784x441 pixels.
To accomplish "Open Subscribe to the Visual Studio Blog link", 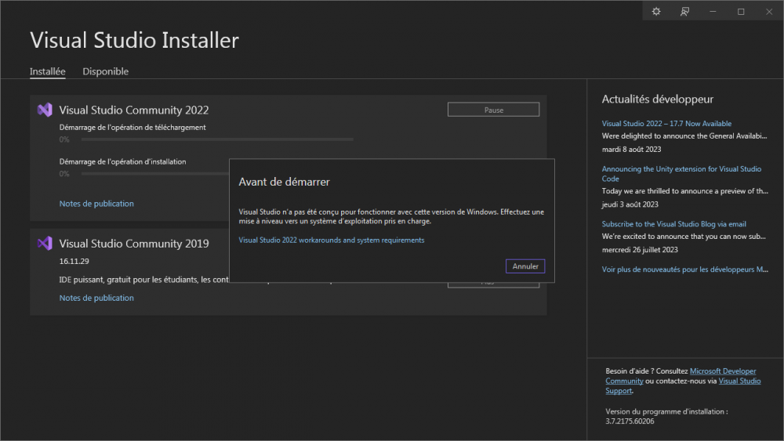I will (x=673, y=224).
